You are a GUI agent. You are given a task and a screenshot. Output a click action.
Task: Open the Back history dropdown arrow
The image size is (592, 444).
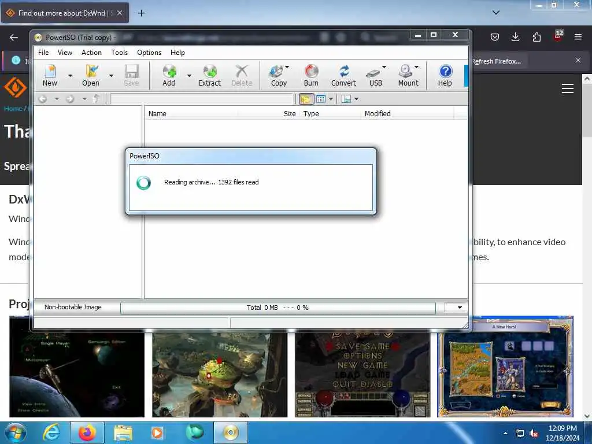click(57, 99)
